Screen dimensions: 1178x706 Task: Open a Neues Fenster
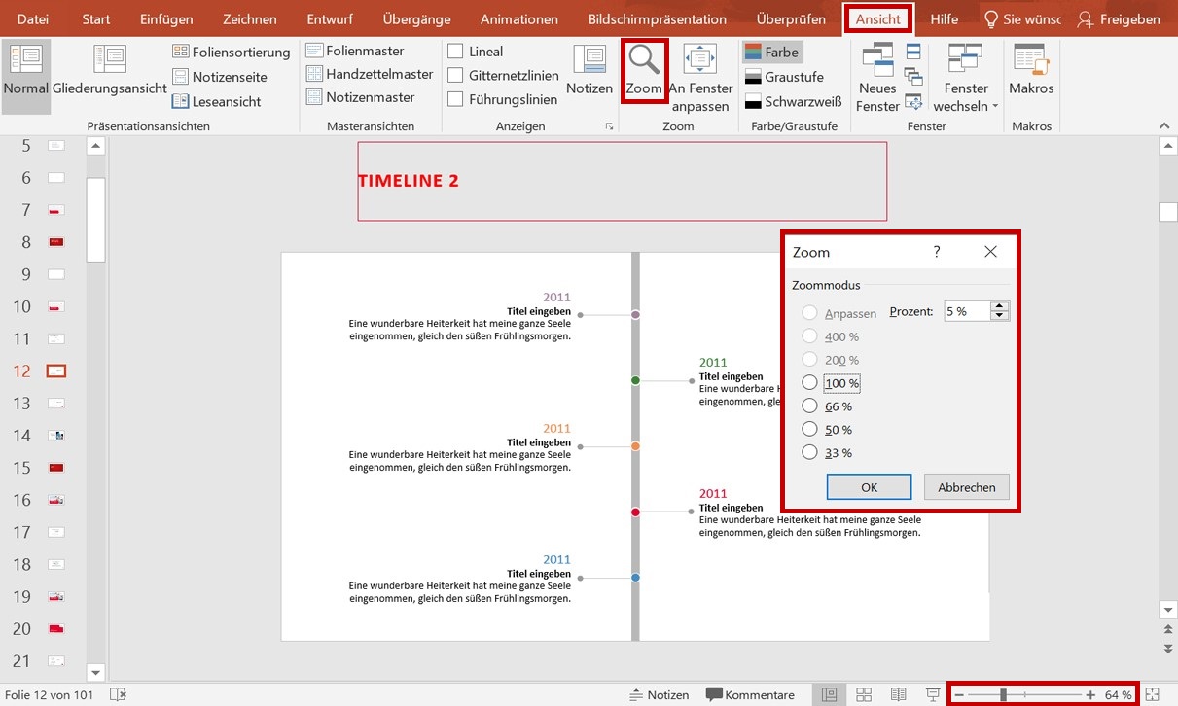coord(877,79)
